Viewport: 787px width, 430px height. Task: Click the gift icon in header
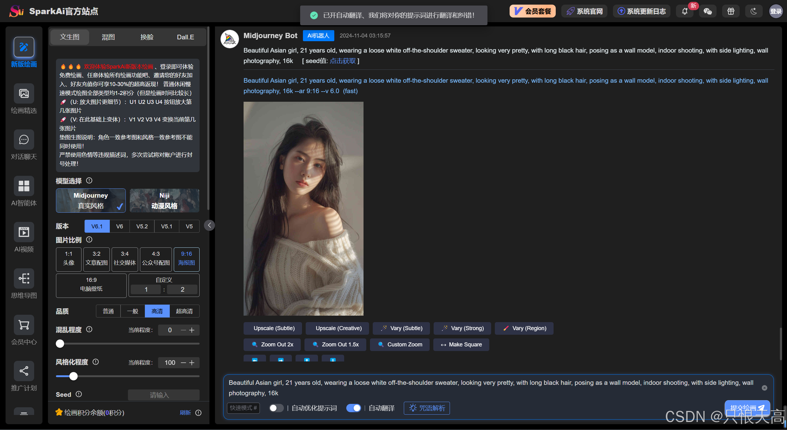pyautogui.click(x=731, y=11)
